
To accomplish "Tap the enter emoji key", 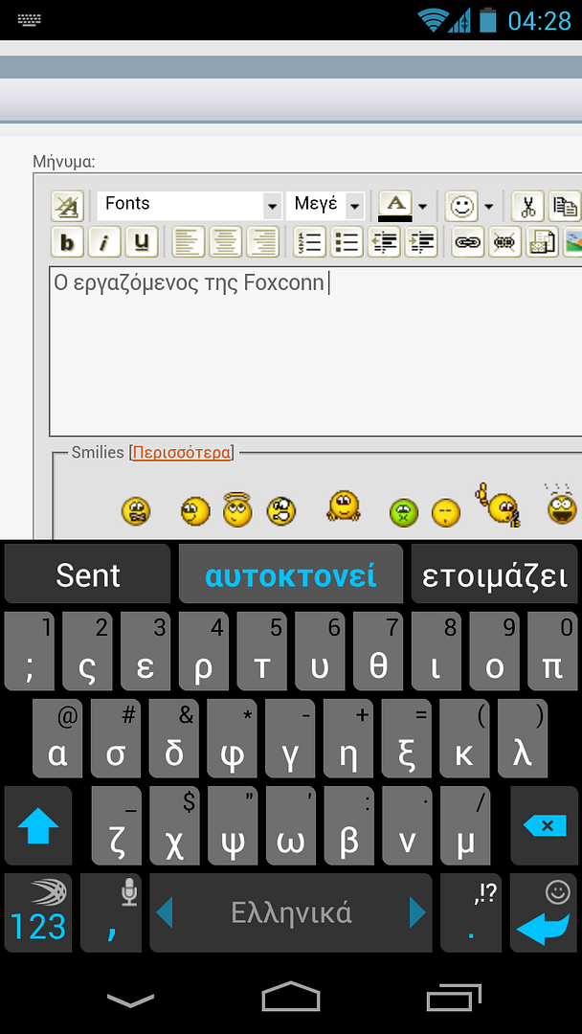I will (x=545, y=913).
